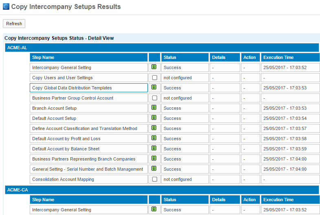
Task: Toggle checkbox for Consolidation Account Mapping
Action: (154, 179)
